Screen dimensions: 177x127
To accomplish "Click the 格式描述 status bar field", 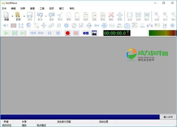I will 41,125.
